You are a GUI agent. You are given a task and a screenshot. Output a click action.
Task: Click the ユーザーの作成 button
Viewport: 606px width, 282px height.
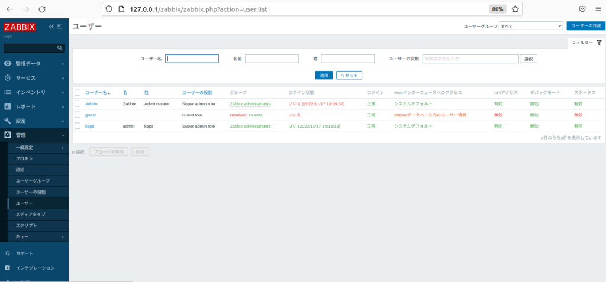pyautogui.click(x=586, y=26)
